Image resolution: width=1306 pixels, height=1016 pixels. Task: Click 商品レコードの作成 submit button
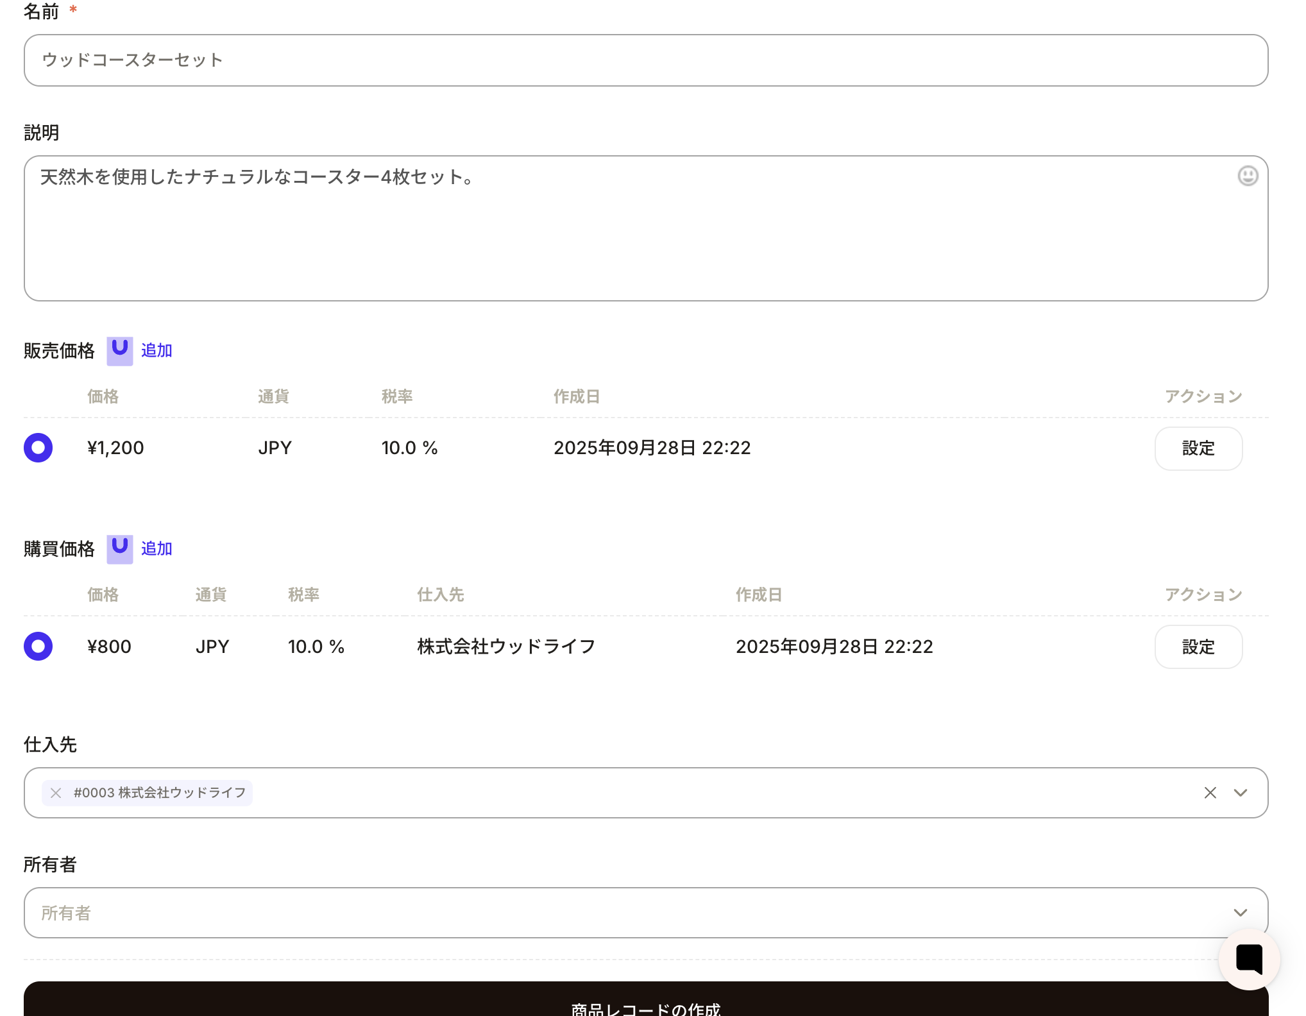tap(645, 1003)
